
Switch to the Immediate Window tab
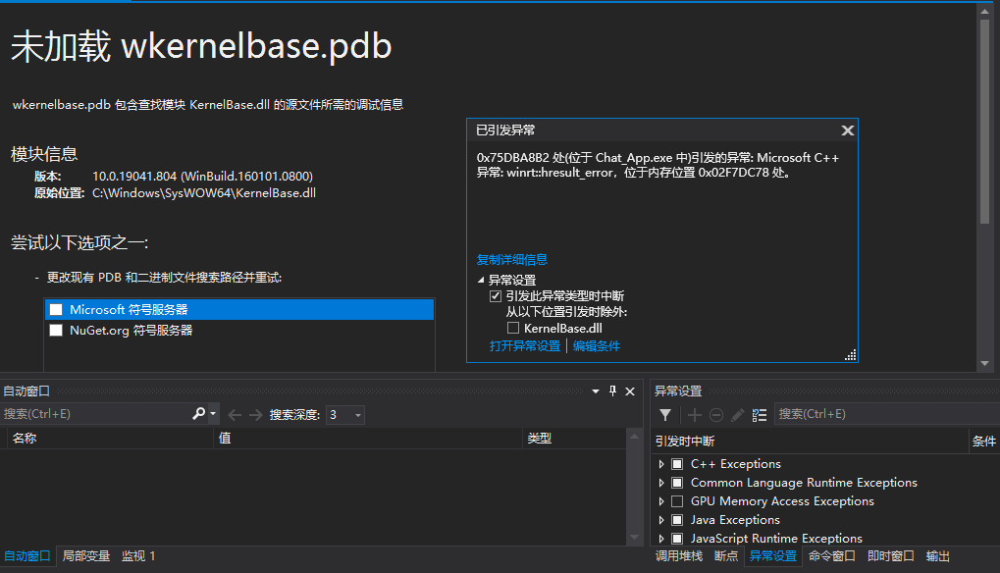[x=890, y=555]
